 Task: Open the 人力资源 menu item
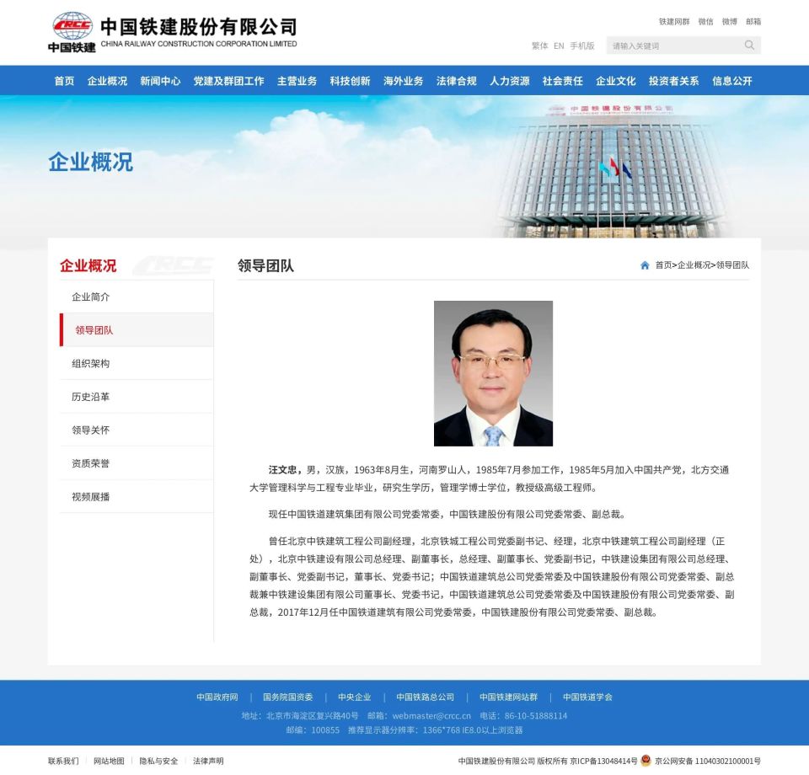pos(510,81)
